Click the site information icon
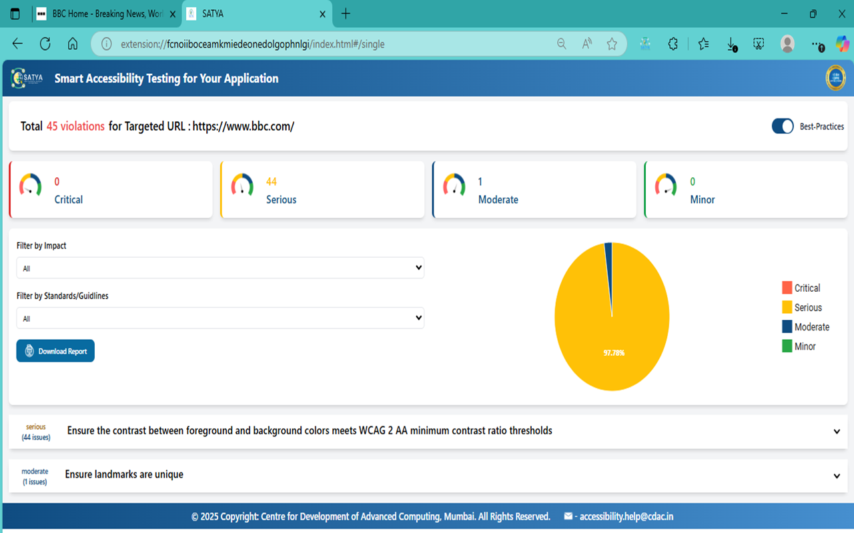Screen dimensions: 854x533 (106, 44)
